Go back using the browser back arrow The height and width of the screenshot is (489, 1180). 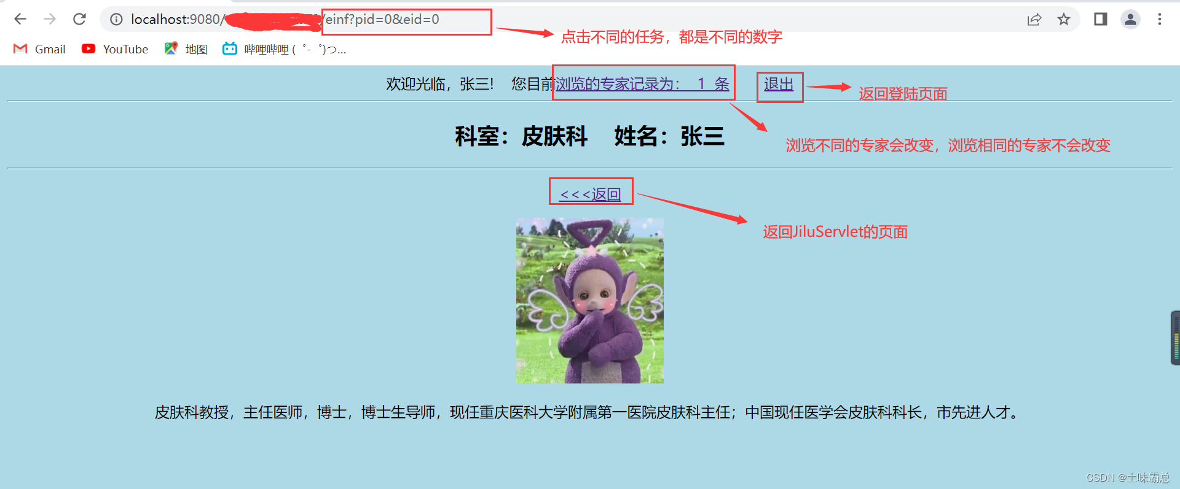(20, 19)
